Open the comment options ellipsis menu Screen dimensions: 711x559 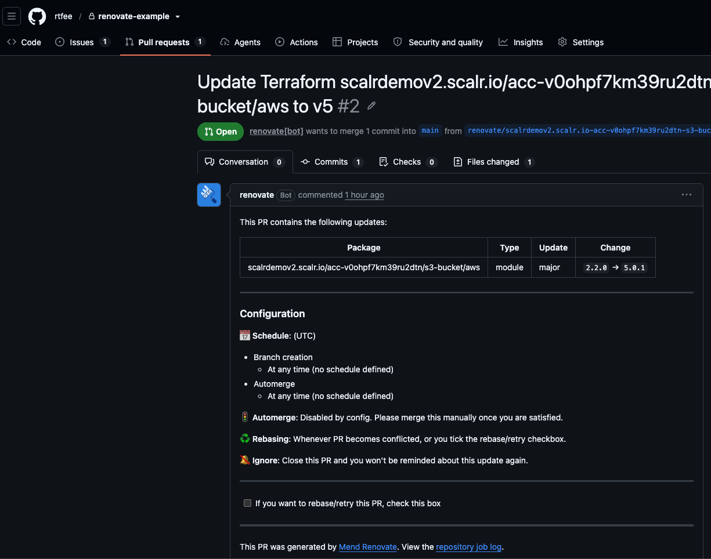click(687, 195)
